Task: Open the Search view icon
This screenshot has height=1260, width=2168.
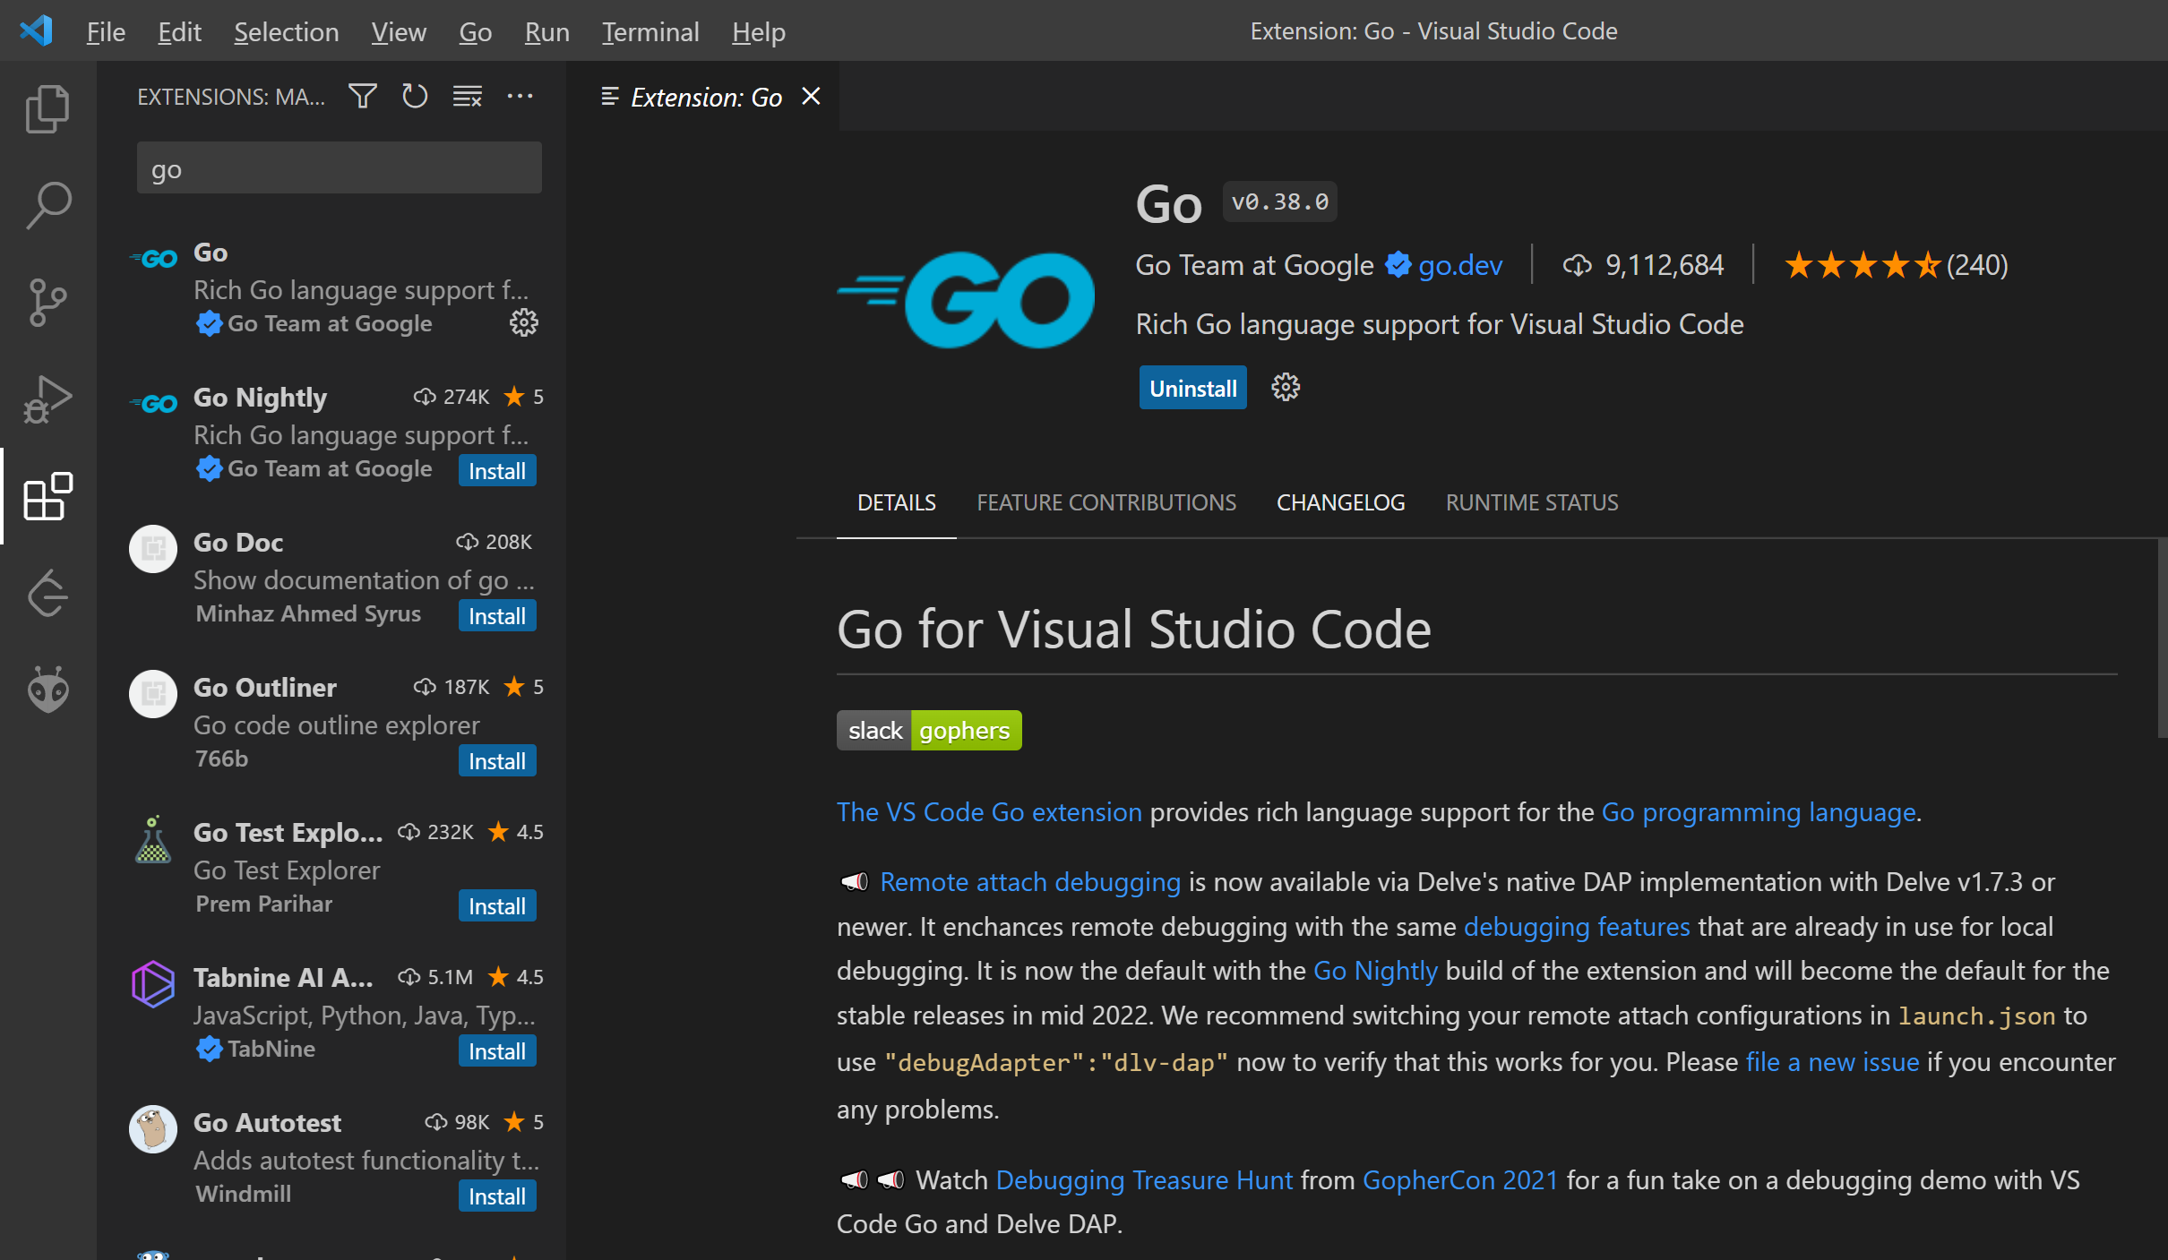Action: click(x=47, y=206)
